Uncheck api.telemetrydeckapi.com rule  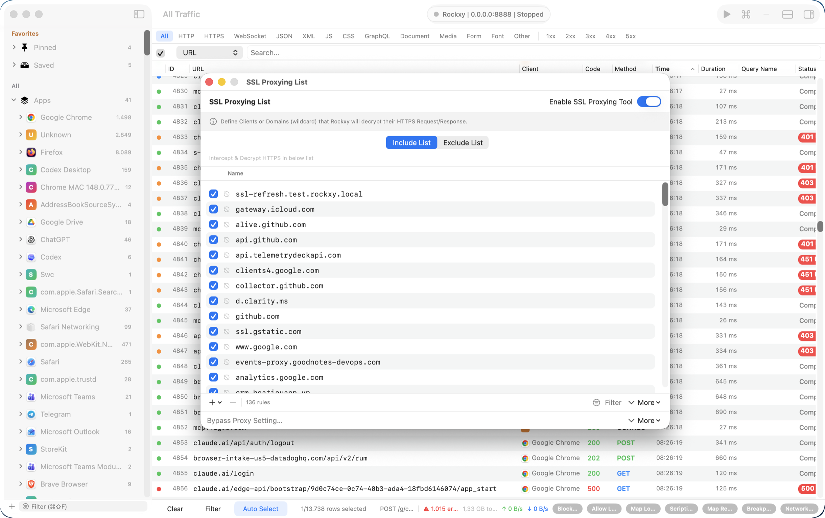coord(213,255)
